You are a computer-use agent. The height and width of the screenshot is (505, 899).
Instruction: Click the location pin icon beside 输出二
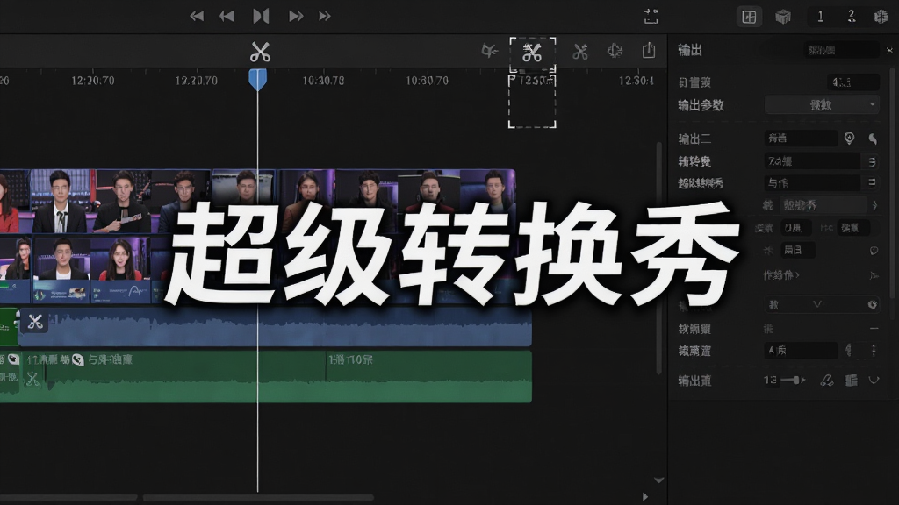(x=849, y=138)
